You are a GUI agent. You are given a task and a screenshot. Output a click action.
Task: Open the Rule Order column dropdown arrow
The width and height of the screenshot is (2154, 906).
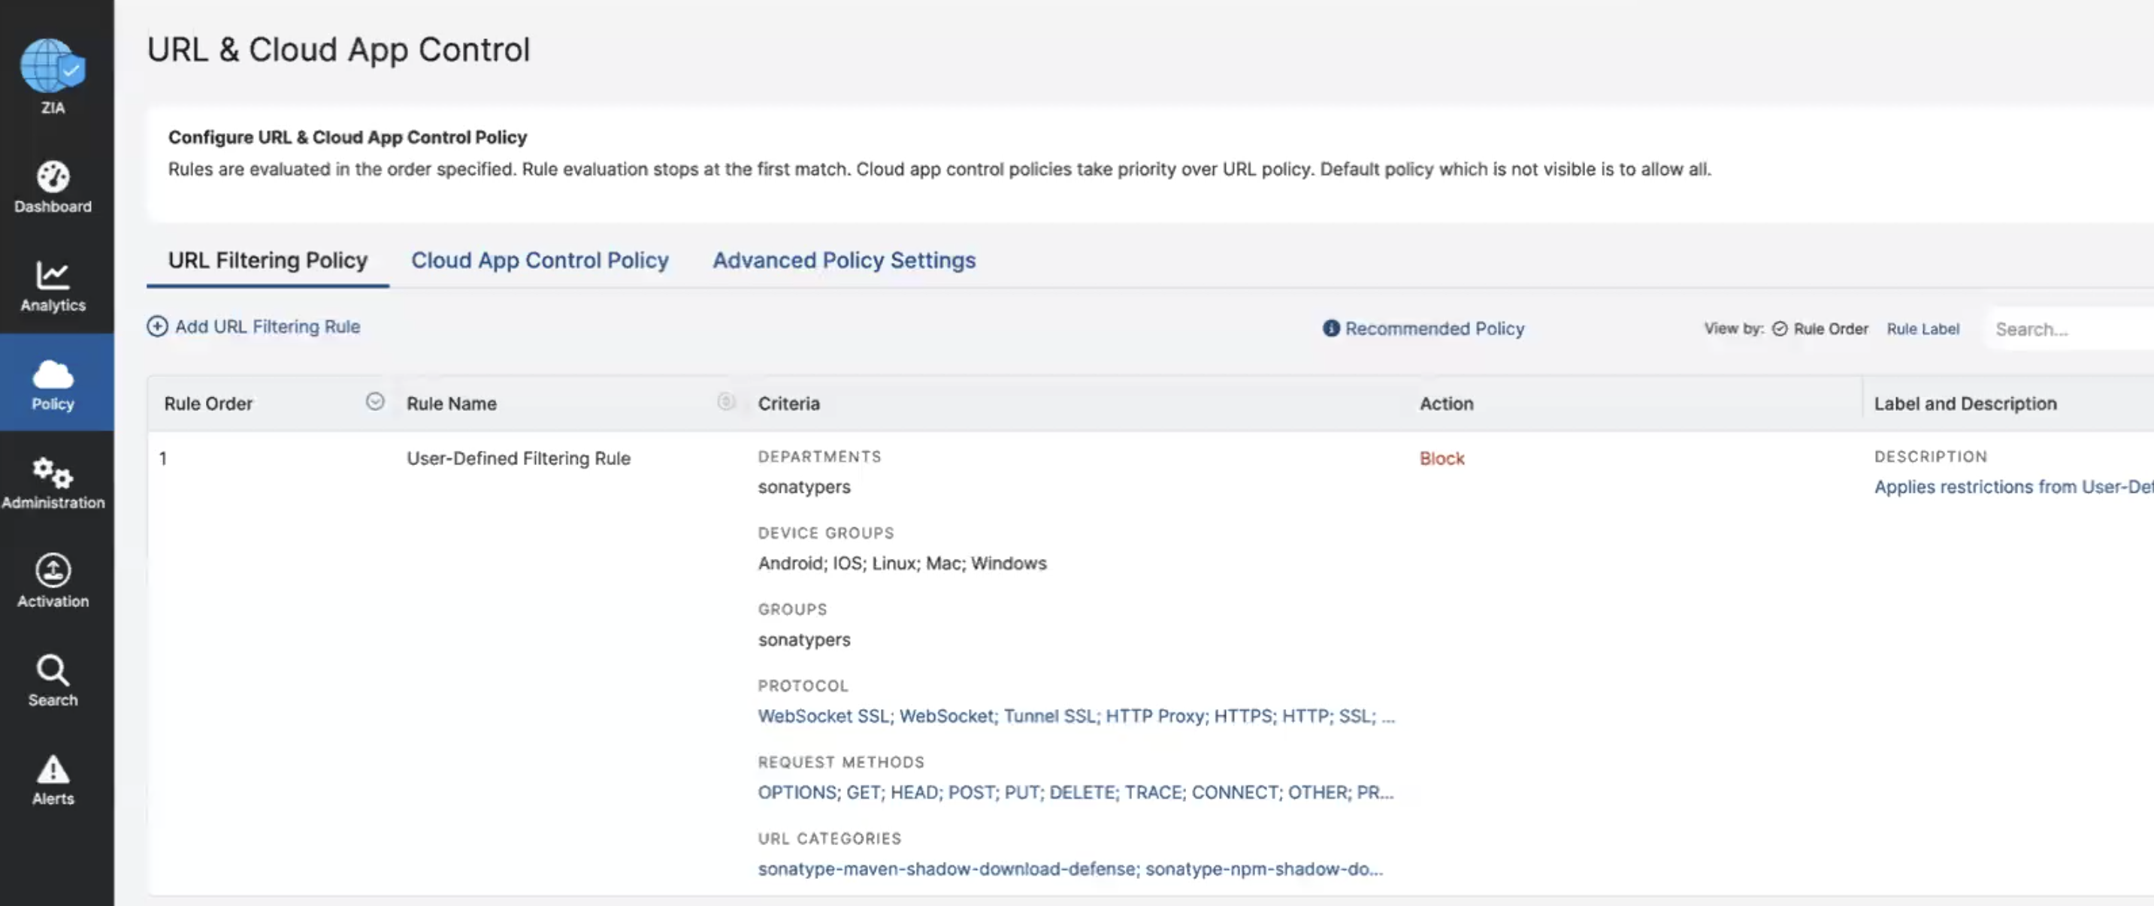pos(376,402)
